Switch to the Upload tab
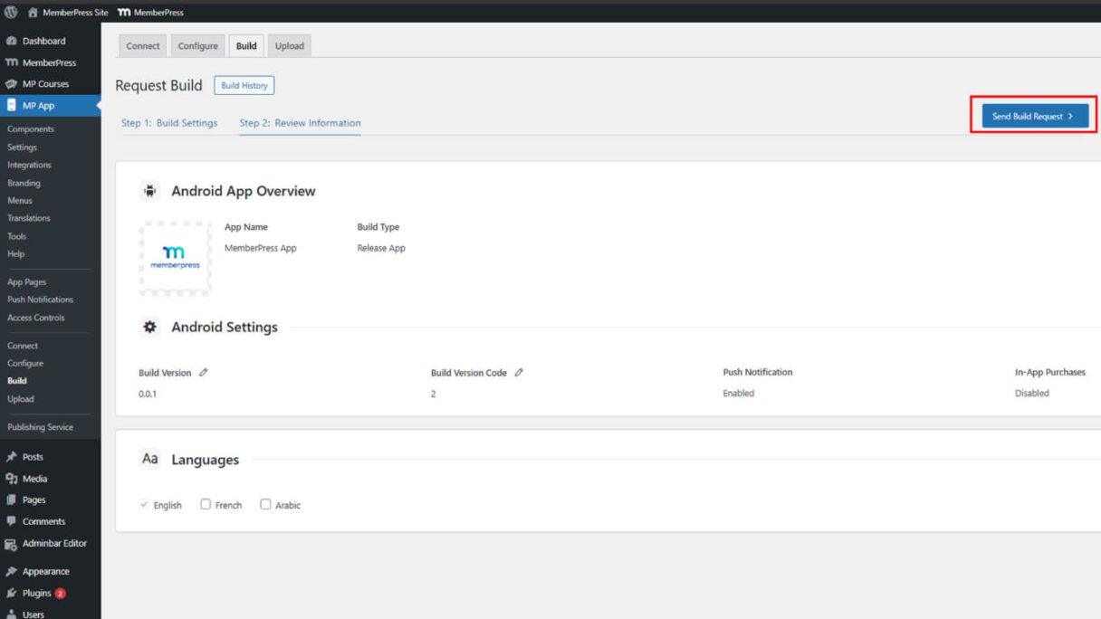 pyautogui.click(x=289, y=45)
